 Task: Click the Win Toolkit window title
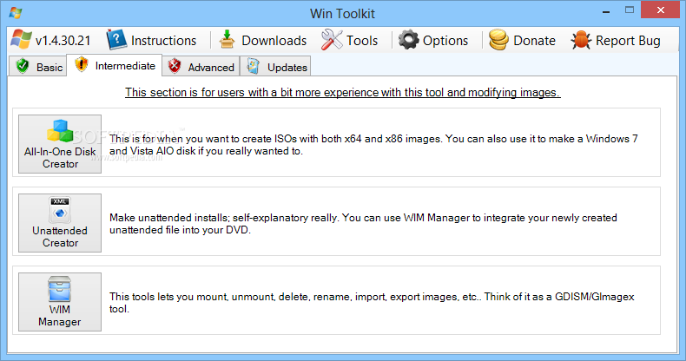pyautogui.click(x=342, y=14)
